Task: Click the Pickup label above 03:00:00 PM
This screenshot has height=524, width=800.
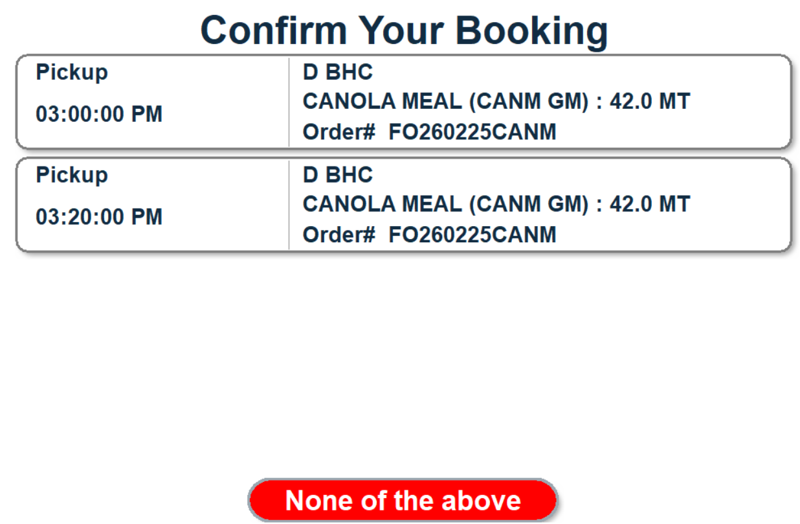Action: tap(72, 72)
